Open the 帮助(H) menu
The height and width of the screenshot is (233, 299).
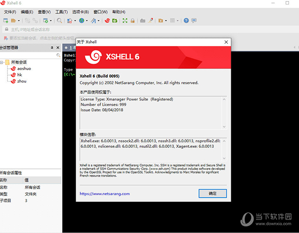[119, 12]
